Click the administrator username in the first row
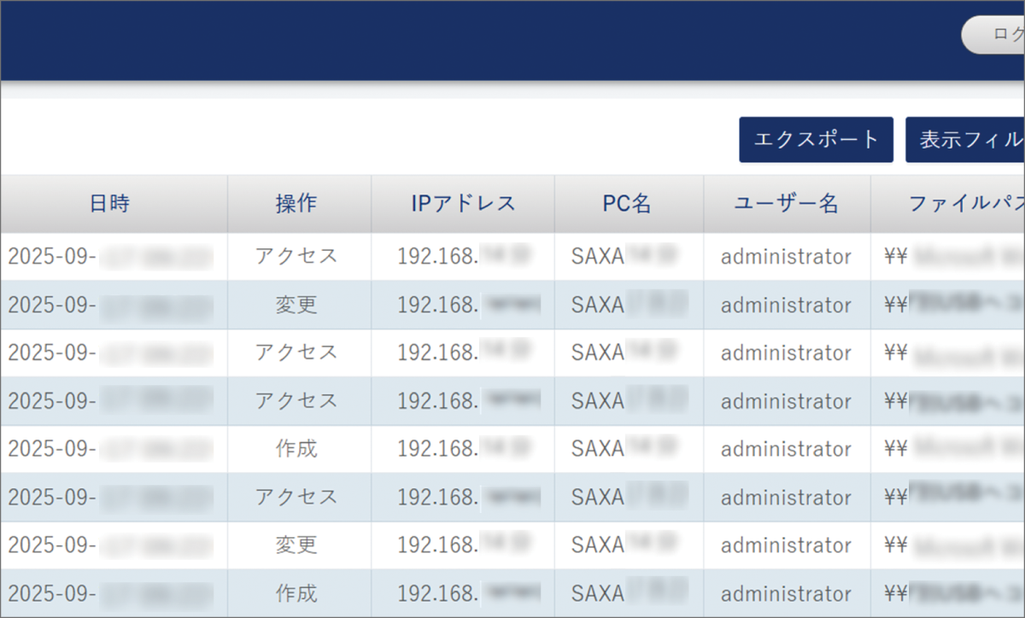The height and width of the screenshot is (618, 1025). 786,256
